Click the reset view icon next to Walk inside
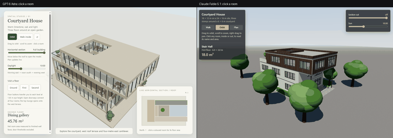This screenshot has width=393, height=138. click(x=37, y=37)
